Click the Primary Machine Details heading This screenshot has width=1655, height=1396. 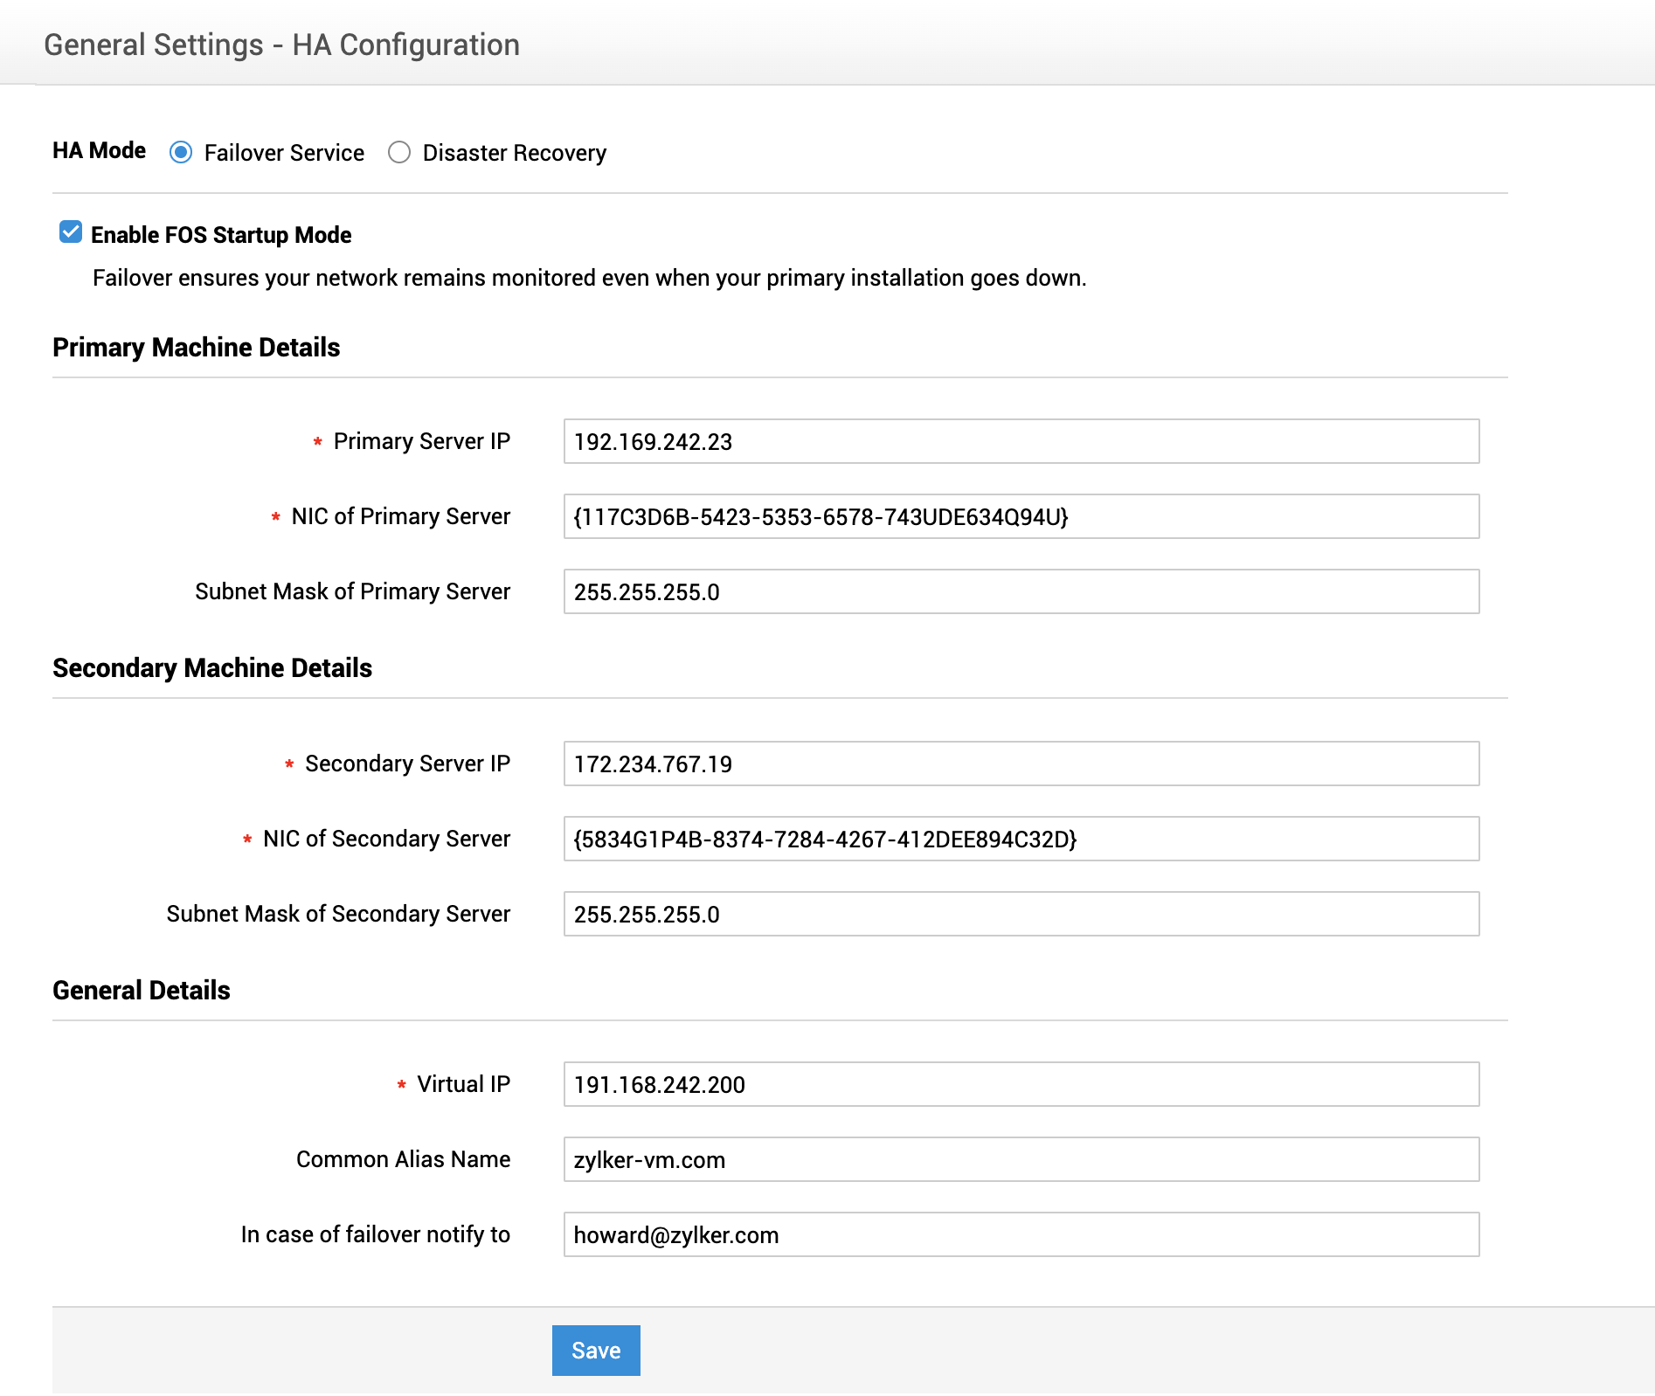[196, 347]
